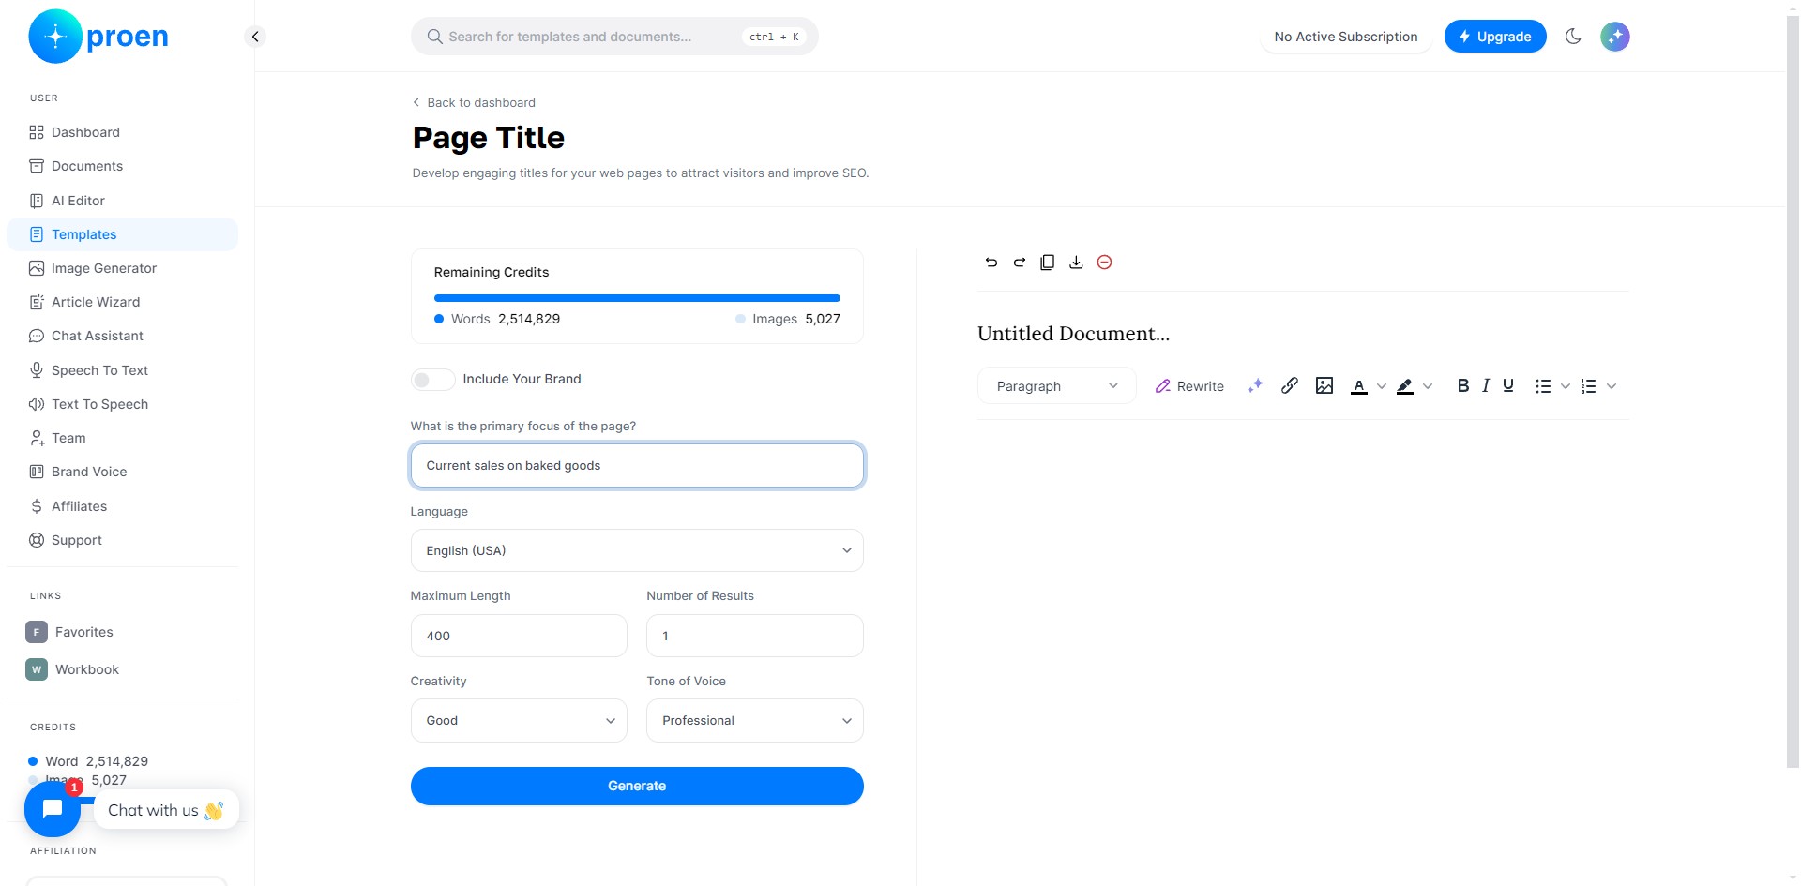Expand numbered list options chevron
1801x886 pixels.
coord(1612,386)
